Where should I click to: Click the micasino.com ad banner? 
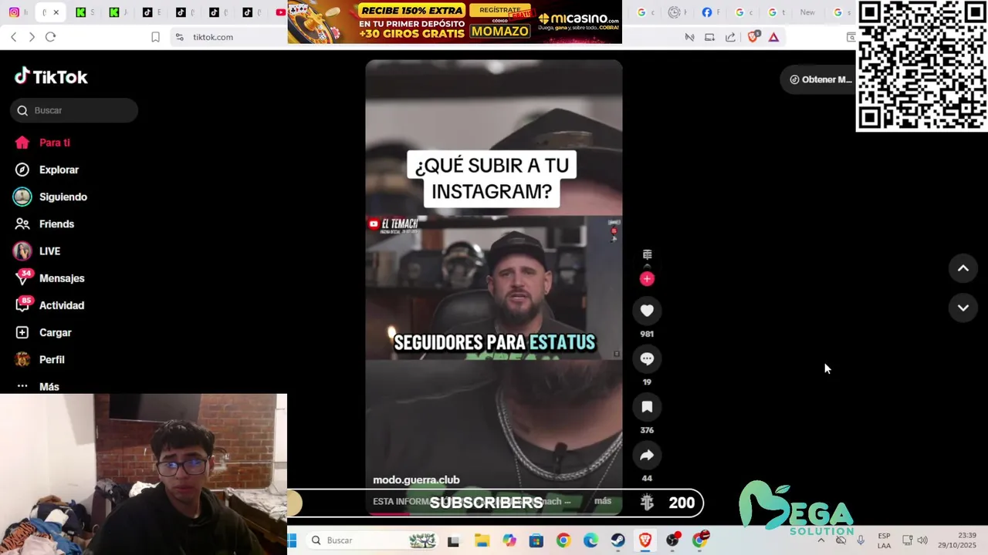click(455, 22)
